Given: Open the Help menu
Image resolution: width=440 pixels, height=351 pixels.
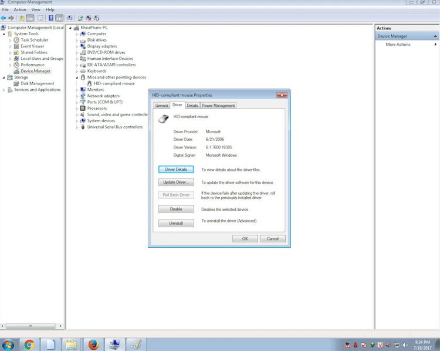Looking at the screenshot, I should point(50,9).
